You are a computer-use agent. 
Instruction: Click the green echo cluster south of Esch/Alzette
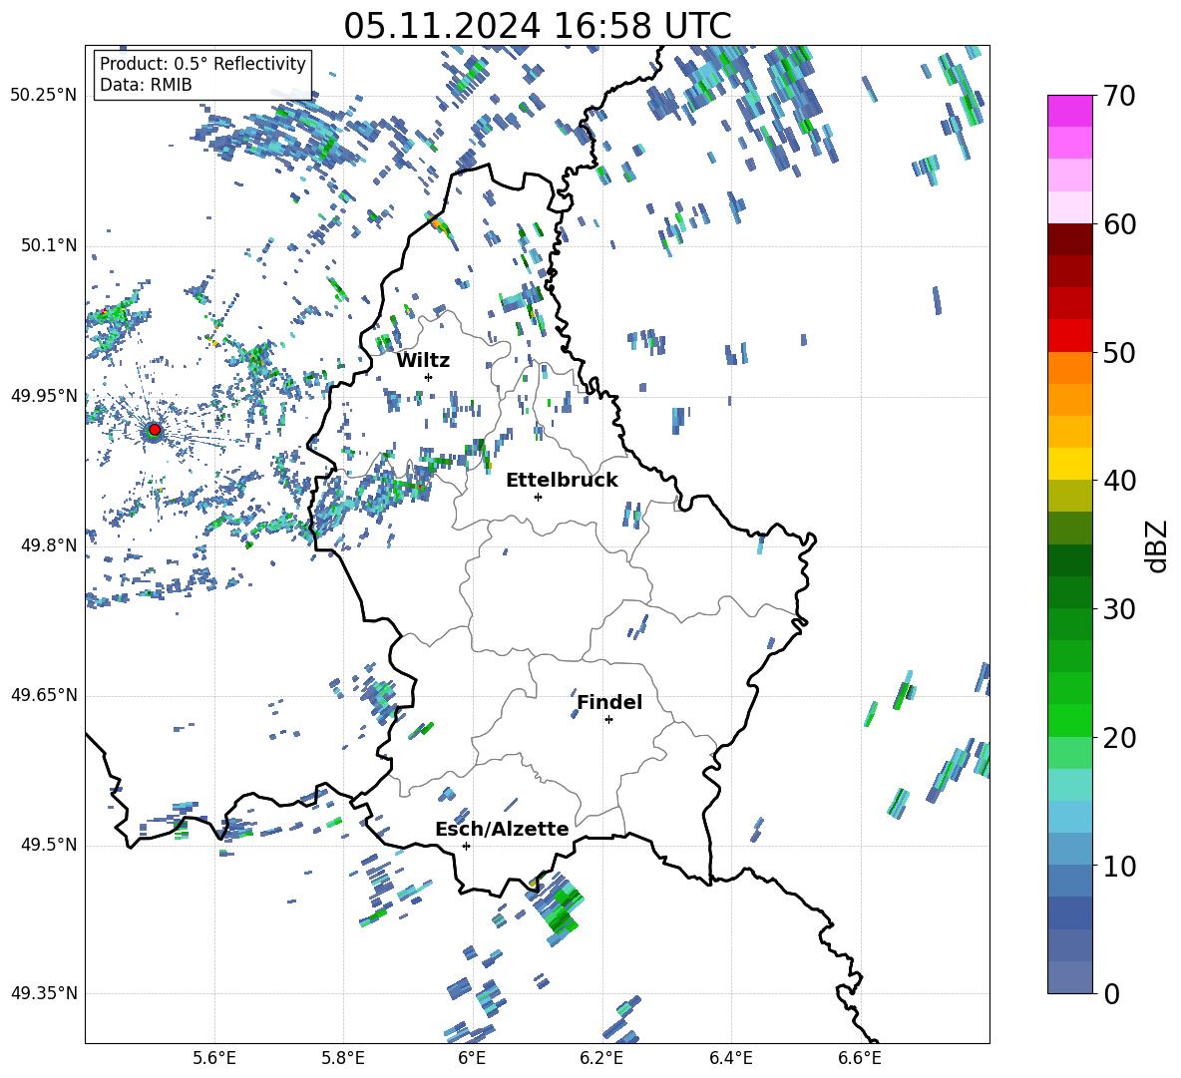(560, 906)
